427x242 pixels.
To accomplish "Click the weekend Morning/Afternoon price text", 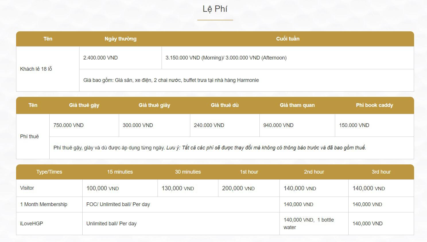I will (226, 58).
